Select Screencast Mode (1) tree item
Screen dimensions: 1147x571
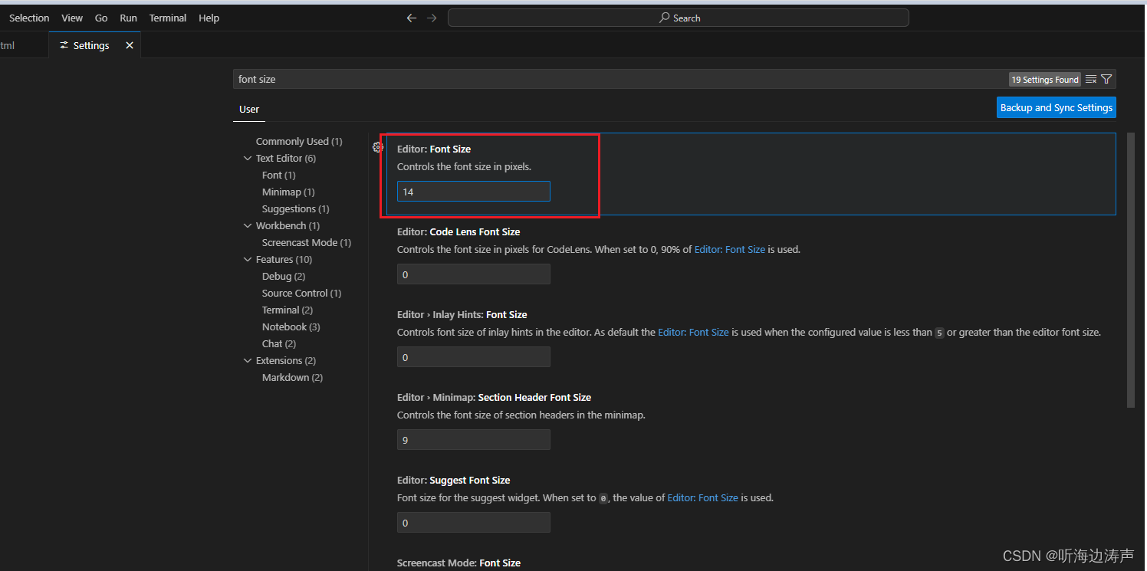point(307,242)
